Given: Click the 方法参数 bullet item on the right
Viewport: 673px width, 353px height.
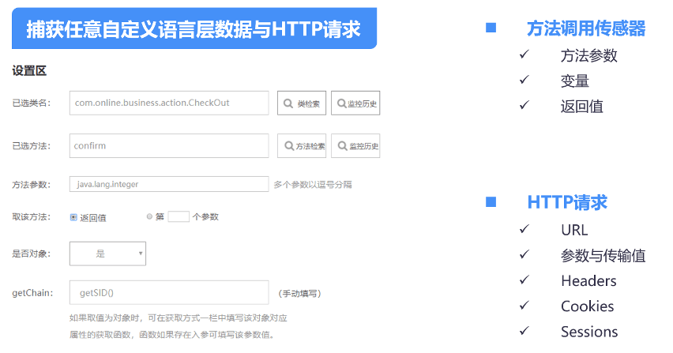Looking at the screenshot, I should point(589,56).
